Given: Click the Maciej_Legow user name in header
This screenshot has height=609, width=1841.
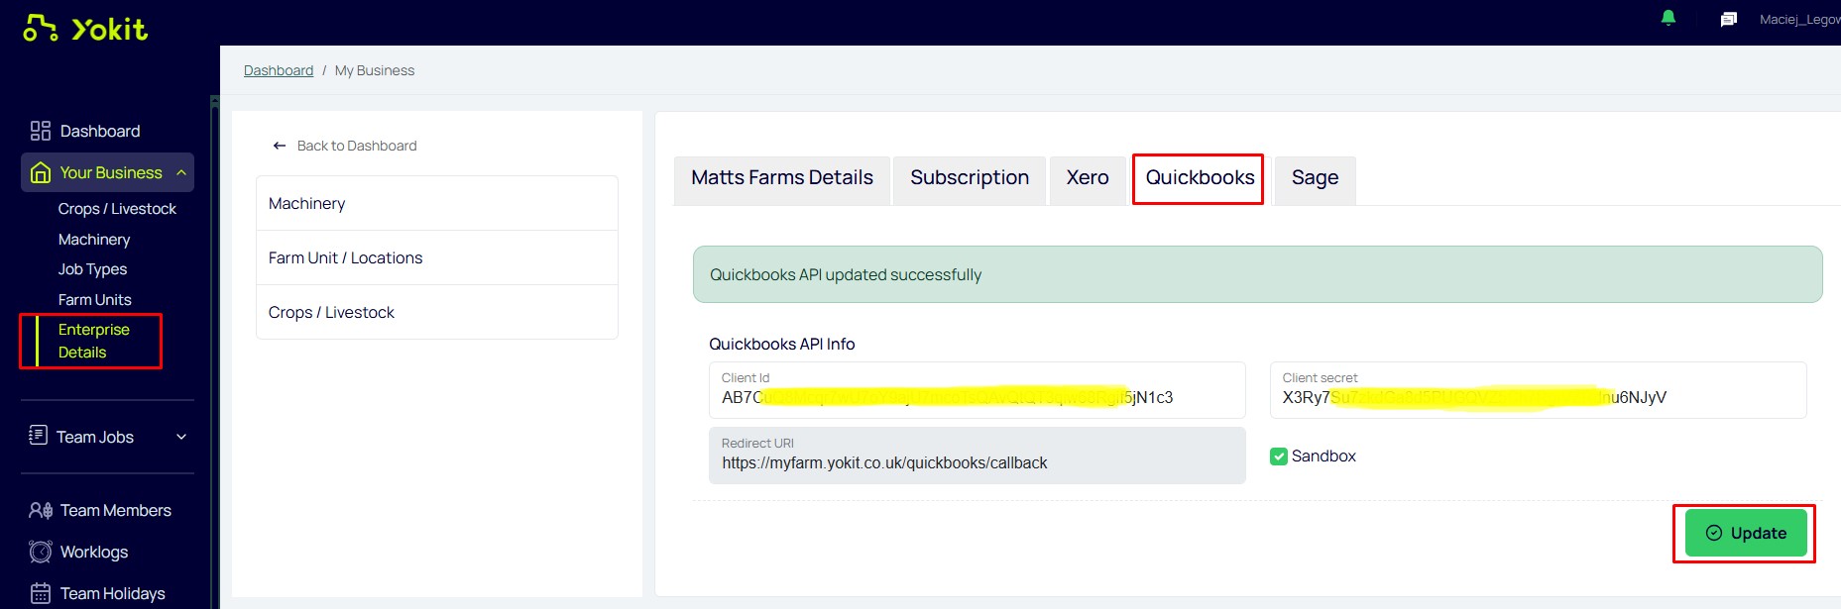Looking at the screenshot, I should click(x=1799, y=19).
